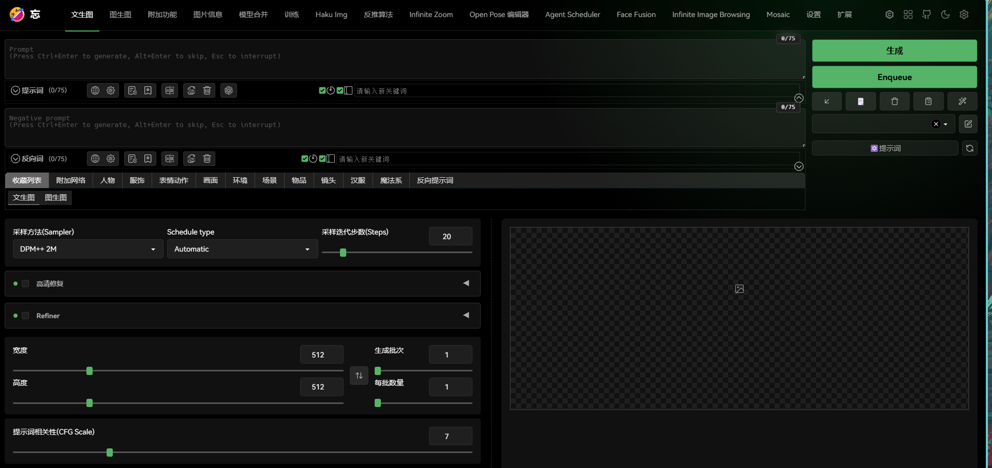Click the magic wand icon below Enqueue
The width and height of the screenshot is (992, 468).
tap(963, 101)
